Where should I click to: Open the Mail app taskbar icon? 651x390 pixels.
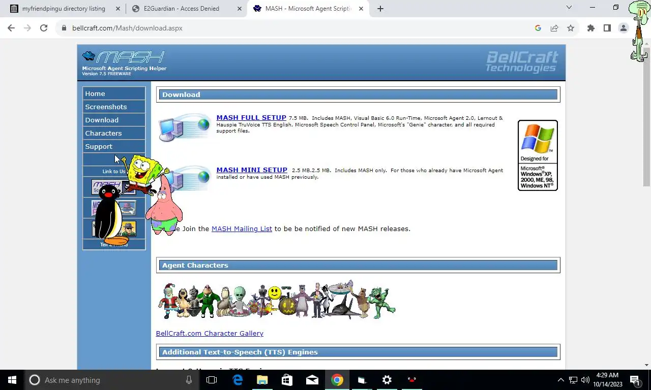[312, 380]
